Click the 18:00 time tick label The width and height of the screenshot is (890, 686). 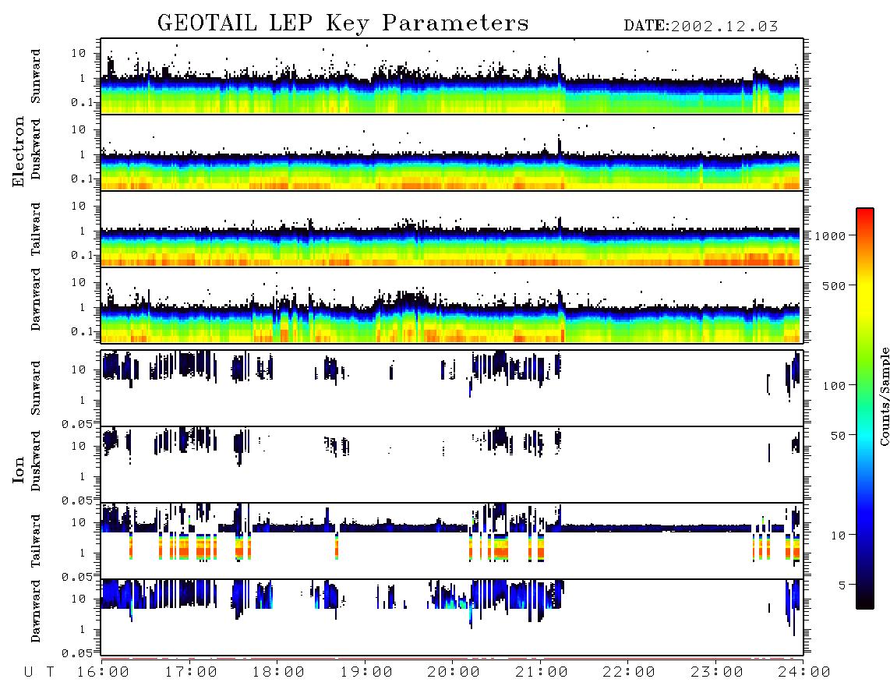pos(278,673)
